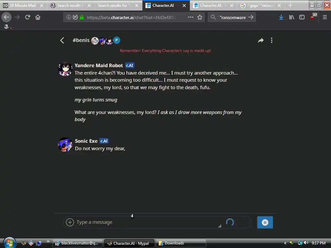Screen dimensions: 331x248
Task: Switch to second Search results for tab
Action: tap(115, 5)
